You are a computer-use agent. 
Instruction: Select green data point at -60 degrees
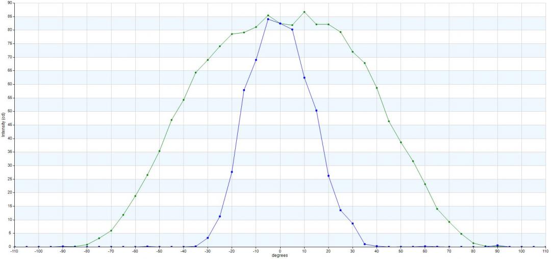click(135, 196)
